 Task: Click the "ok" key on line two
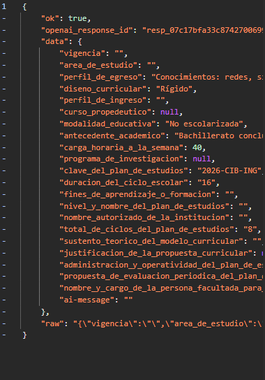point(50,19)
